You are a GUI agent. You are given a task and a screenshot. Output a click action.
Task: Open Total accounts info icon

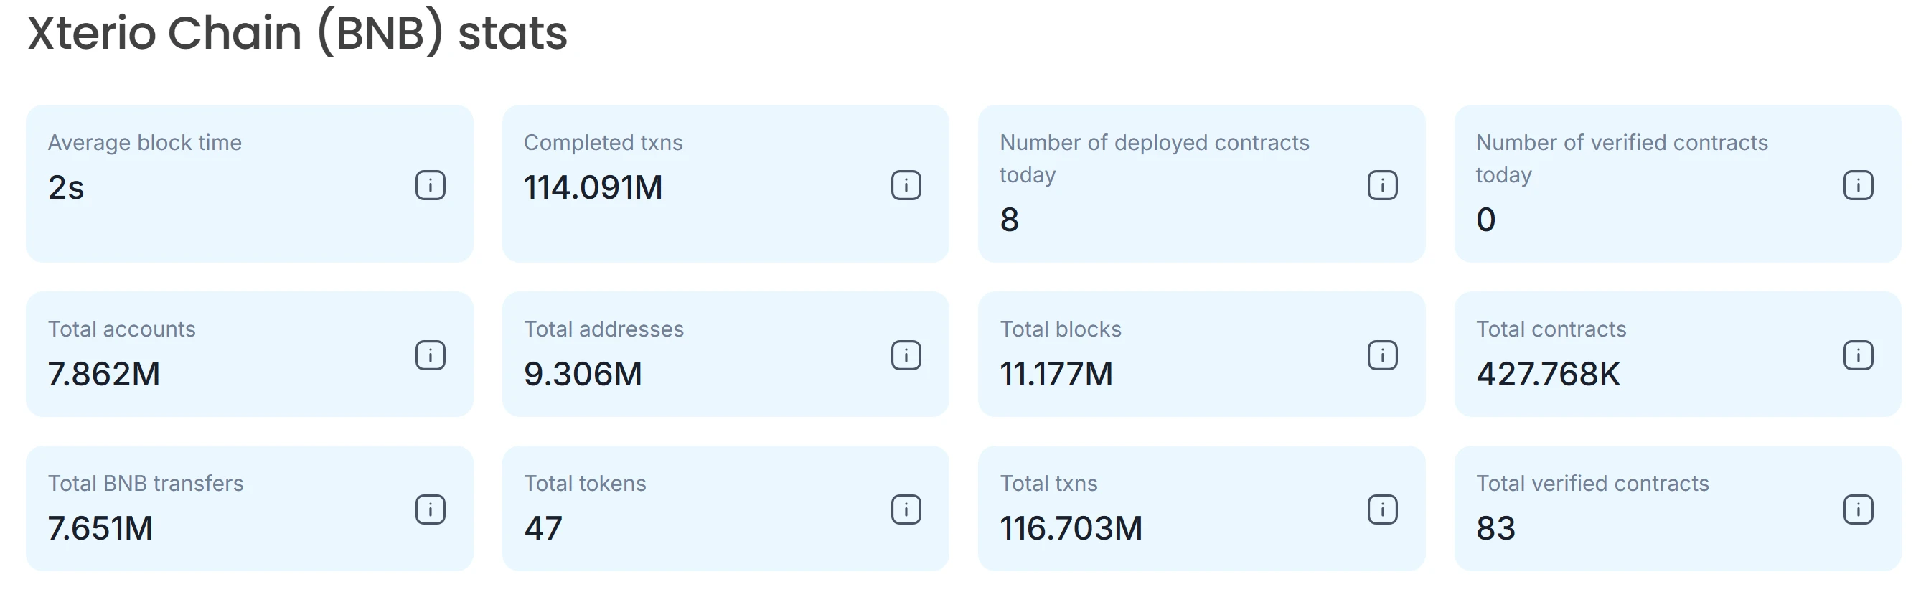coord(431,355)
